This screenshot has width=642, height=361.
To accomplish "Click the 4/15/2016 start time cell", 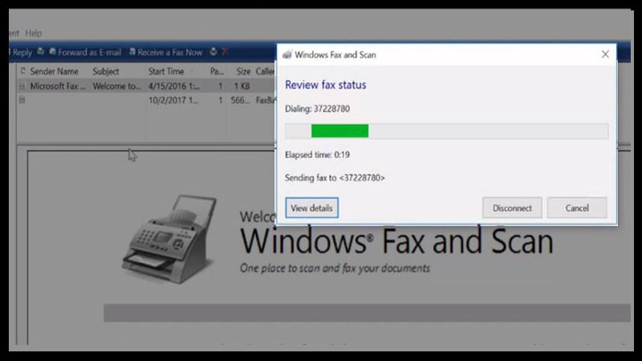I will coord(174,87).
